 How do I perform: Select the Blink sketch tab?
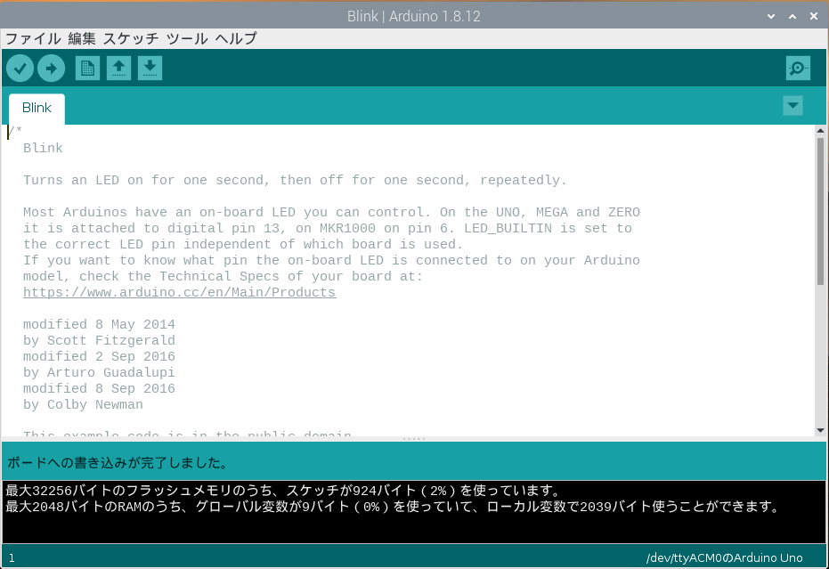click(37, 109)
